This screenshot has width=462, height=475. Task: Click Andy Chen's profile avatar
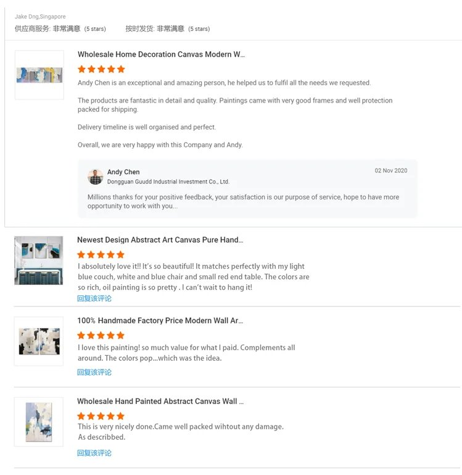tap(96, 177)
